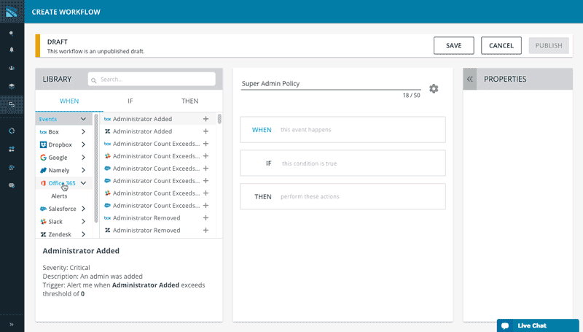Add the first Box Administrator Added event

[x=206, y=119]
